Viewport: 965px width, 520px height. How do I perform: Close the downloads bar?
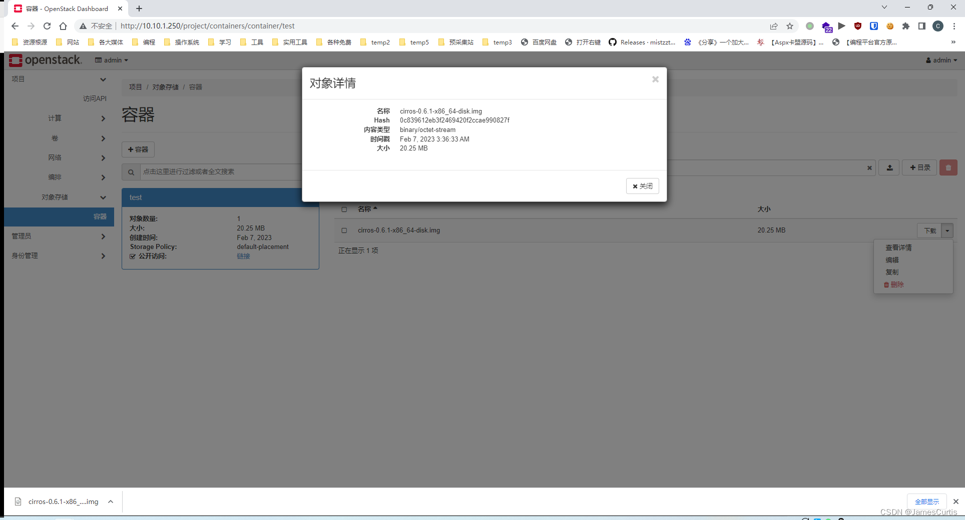pyautogui.click(x=956, y=501)
